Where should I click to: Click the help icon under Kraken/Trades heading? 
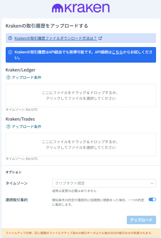coord(8,127)
